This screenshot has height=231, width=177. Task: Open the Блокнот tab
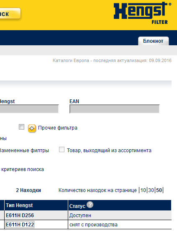click(153, 41)
